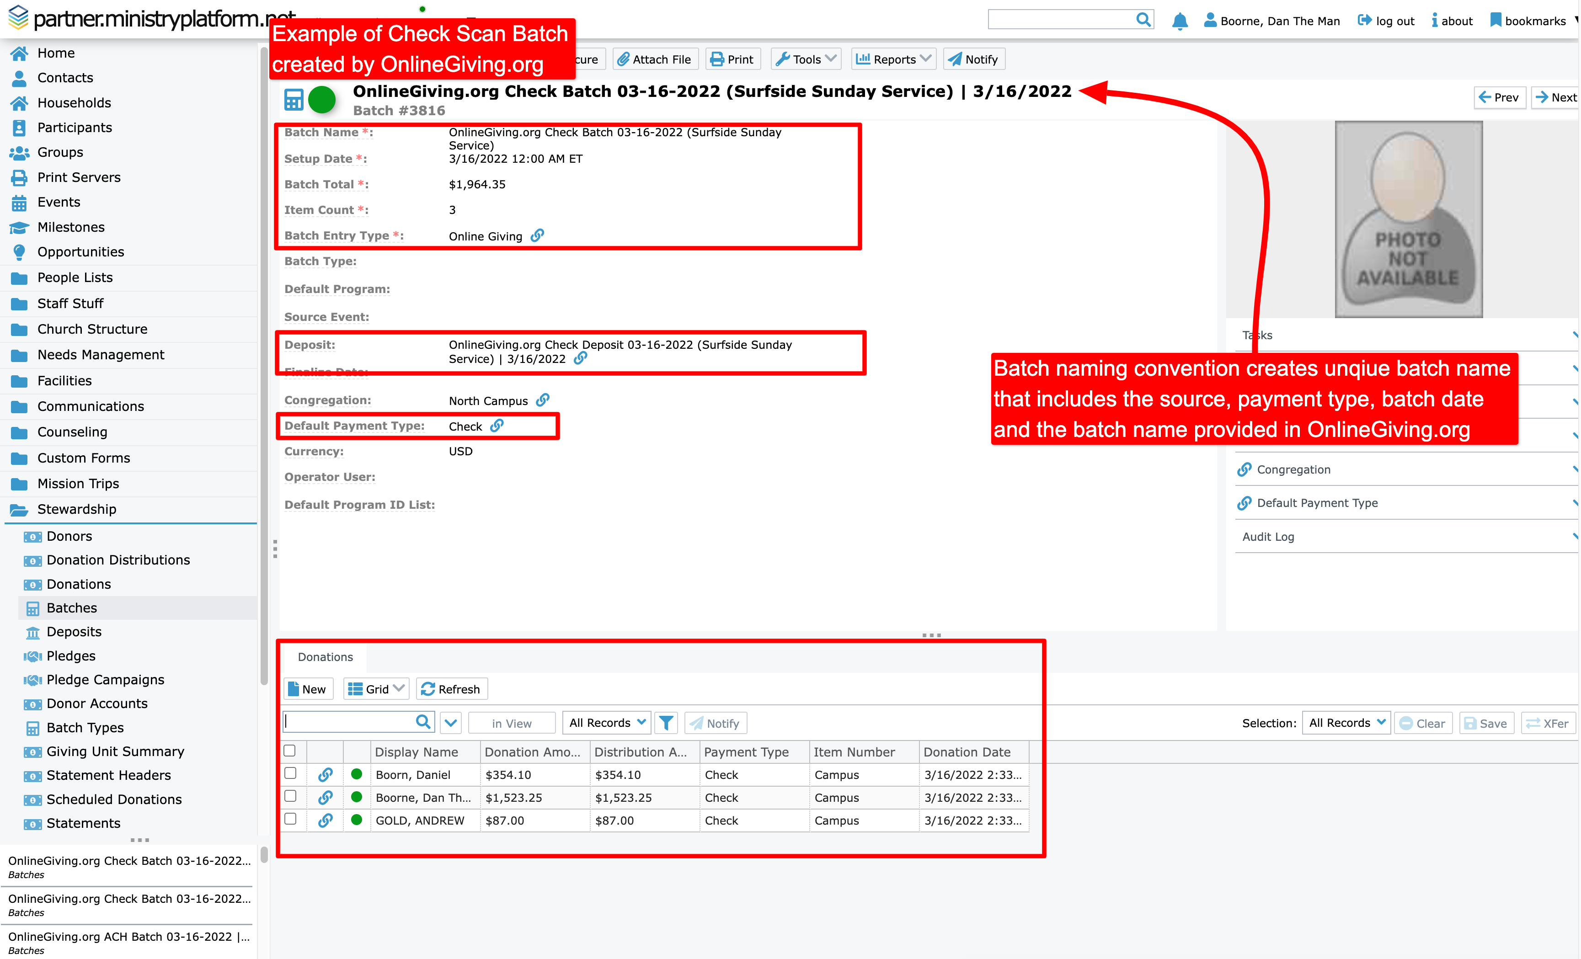The width and height of the screenshot is (1581, 959).
Task: Tick the Boorn, Daniel row checkbox
Action: tap(290, 773)
